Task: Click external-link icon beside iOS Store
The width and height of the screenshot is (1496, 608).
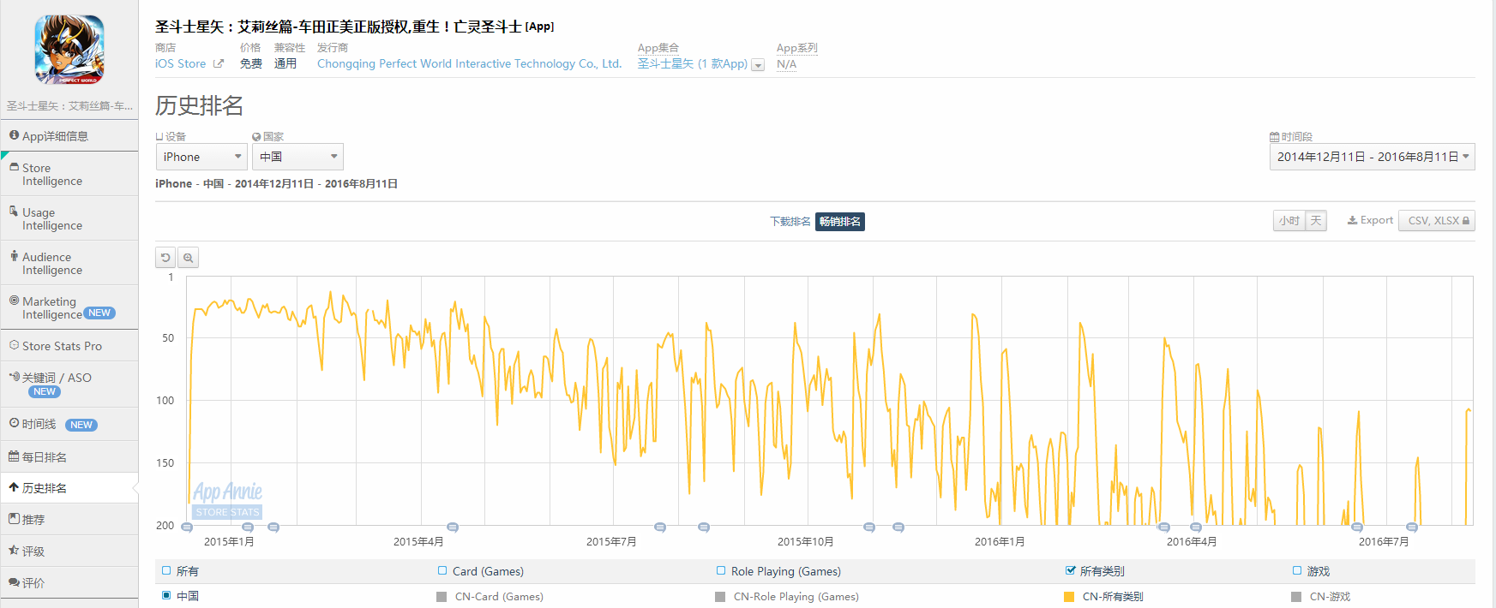Action: click(219, 64)
